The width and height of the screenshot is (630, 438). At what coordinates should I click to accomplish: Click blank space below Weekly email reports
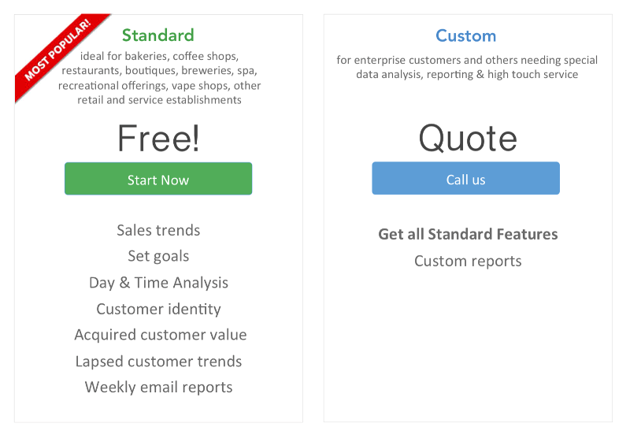158,409
